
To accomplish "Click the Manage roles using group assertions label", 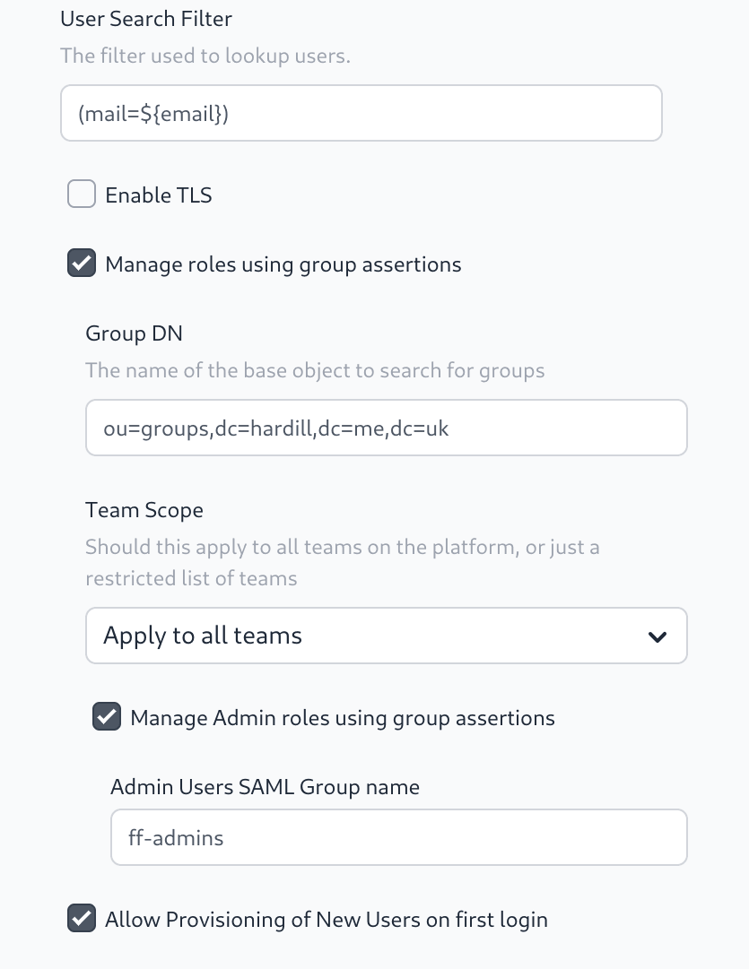I will (x=283, y=264).
